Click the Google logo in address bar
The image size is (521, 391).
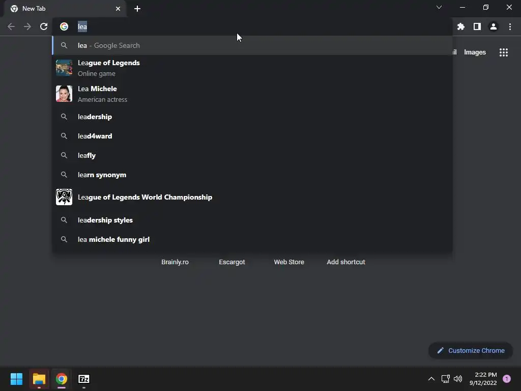pyautogui.click(x=64, y=26)
